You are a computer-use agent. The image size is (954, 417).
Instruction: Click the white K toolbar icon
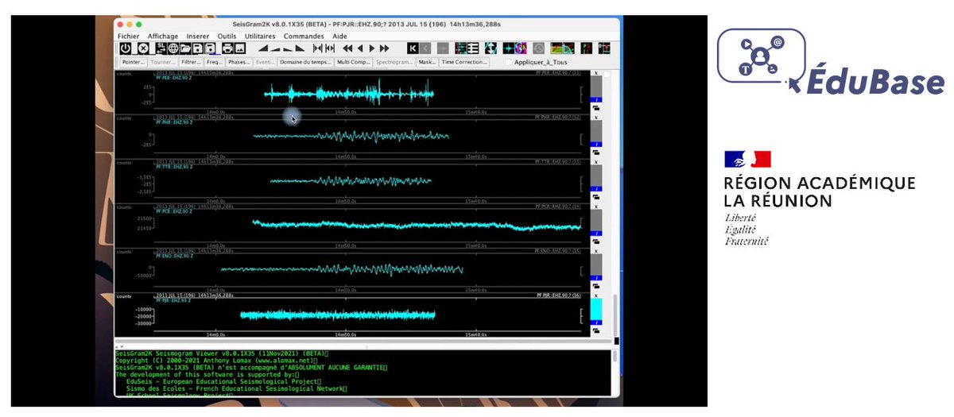click(413, 48)
